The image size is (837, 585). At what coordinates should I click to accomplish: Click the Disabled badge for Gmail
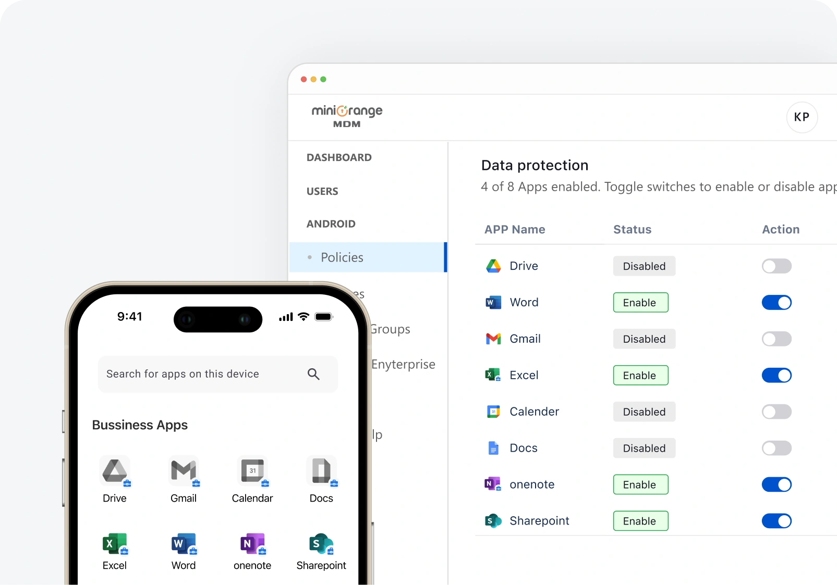644,339
